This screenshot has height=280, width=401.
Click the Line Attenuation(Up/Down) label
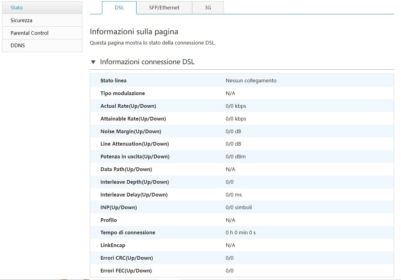point(135,144)
